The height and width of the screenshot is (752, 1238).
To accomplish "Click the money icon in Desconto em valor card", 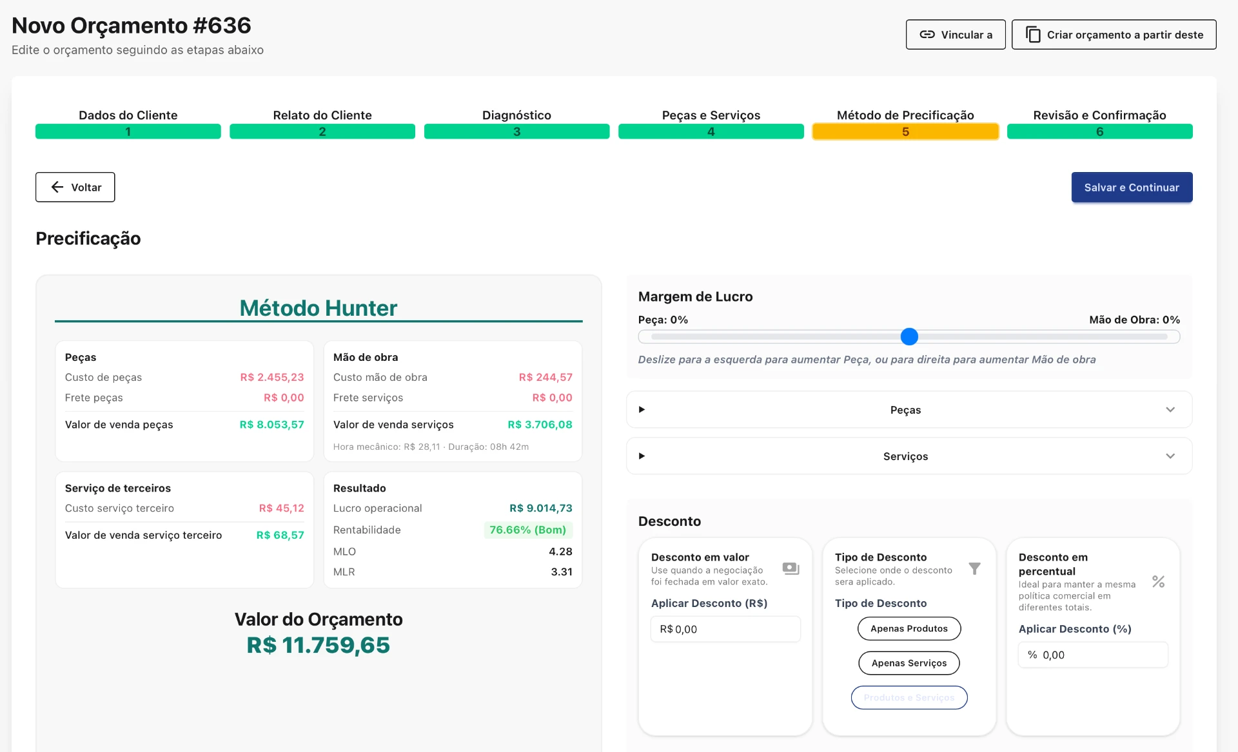I will (x=791, y=568).
